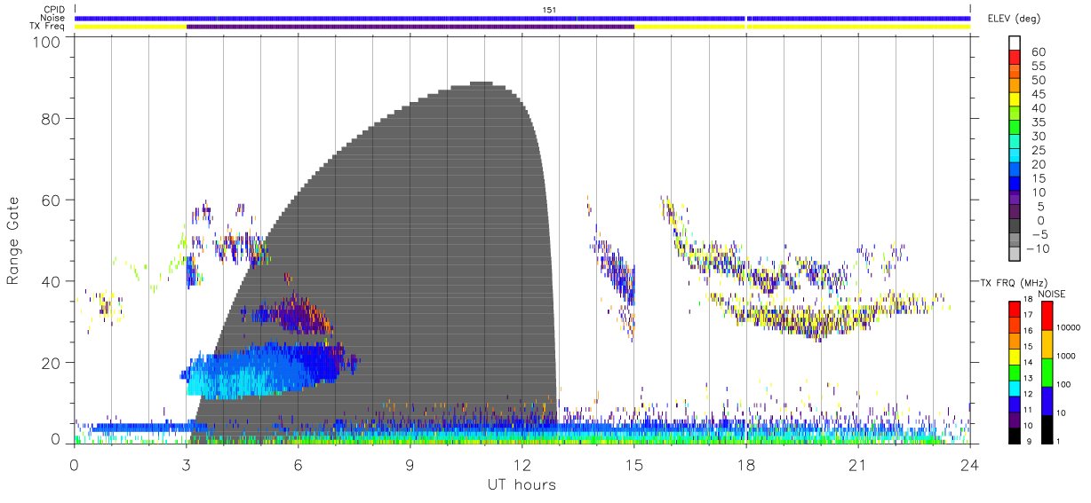
Task: Click the Noise label above the plot
Action: tap(52, 18)
